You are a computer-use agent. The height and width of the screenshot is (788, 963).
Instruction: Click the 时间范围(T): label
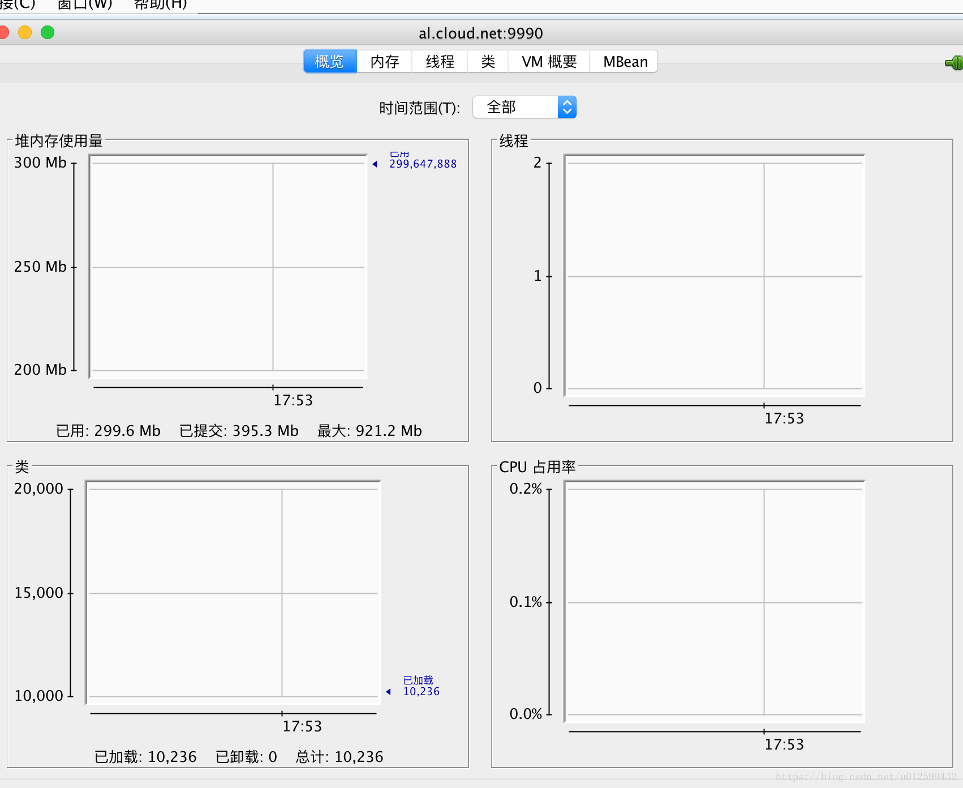click(x=419, y=108)
